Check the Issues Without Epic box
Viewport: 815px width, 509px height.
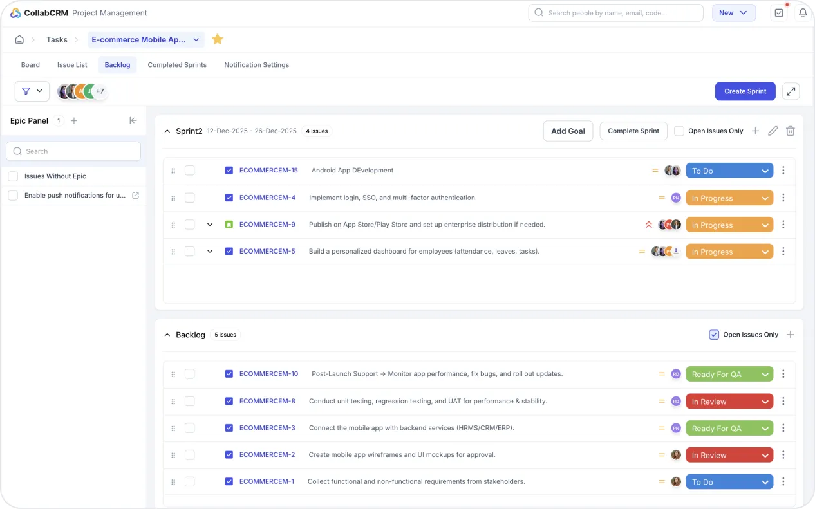[x=13, y=176]
